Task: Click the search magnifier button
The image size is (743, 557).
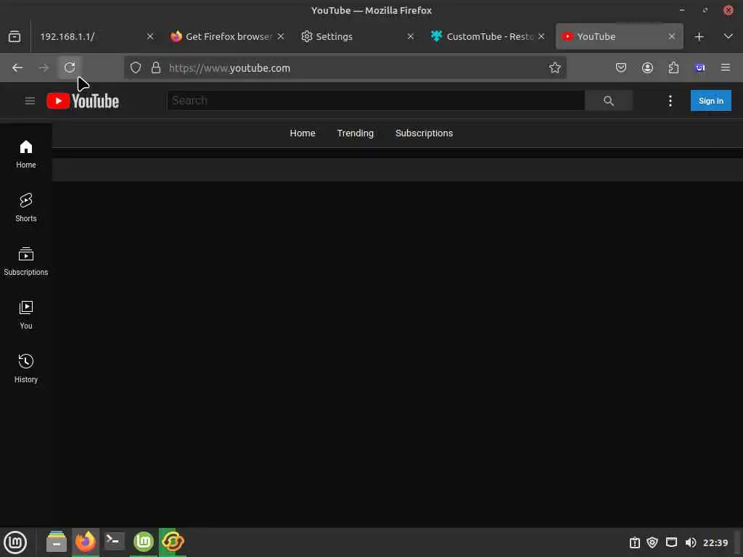Action: (x=609, y=100)
